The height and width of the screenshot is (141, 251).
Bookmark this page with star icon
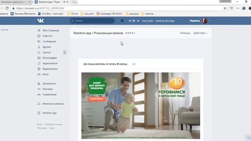tap(225, 8)
